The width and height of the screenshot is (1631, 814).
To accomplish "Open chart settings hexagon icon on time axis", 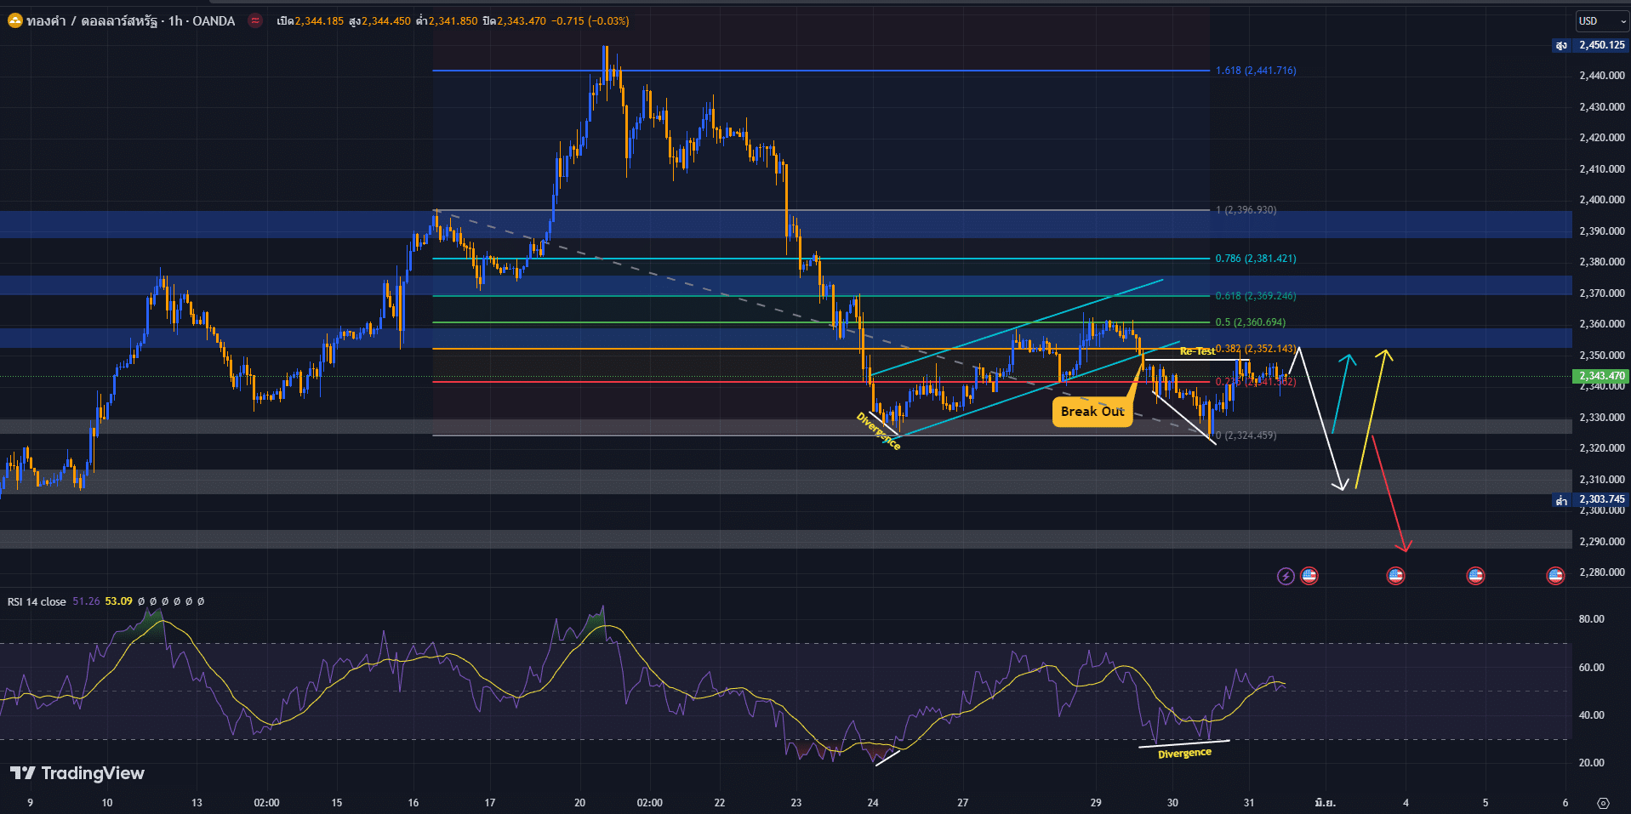I will coord(1603,803).
